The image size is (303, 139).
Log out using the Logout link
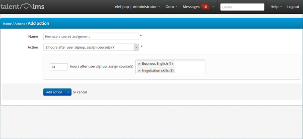[293, 7]
